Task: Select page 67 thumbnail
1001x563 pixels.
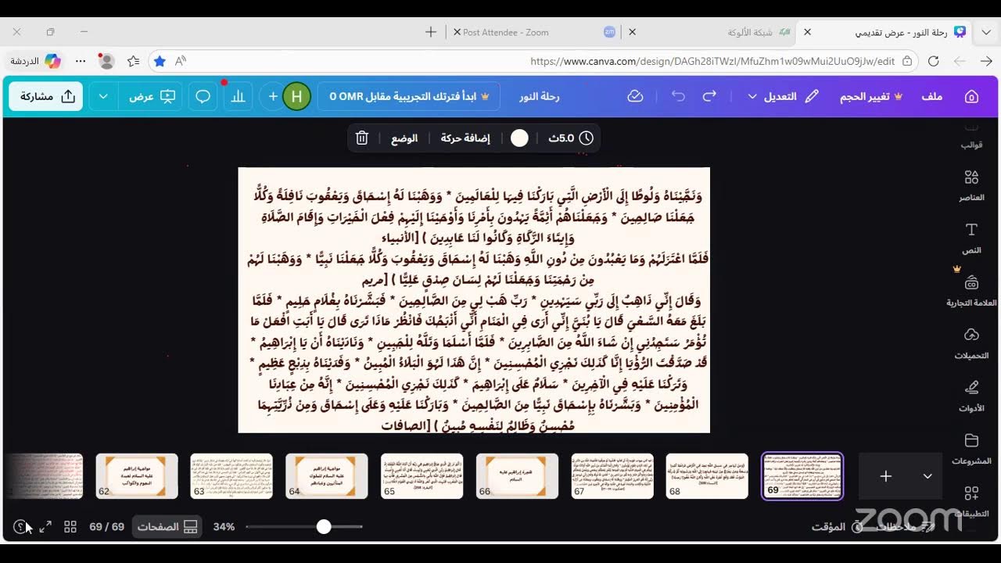Action: coord(612,475)
